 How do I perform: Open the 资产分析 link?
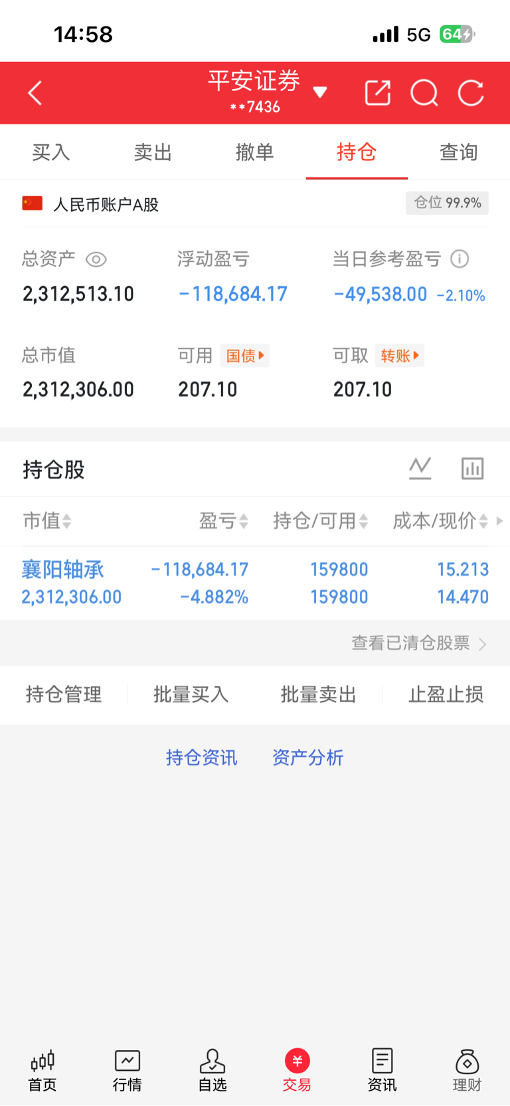(307, 758)
